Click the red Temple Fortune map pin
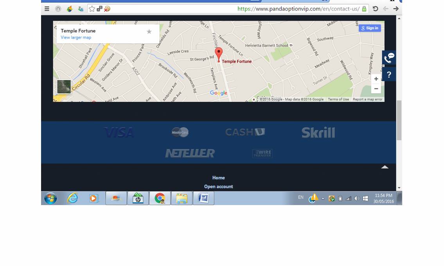This screenshot has width=444, height=266. coord(219,54)
